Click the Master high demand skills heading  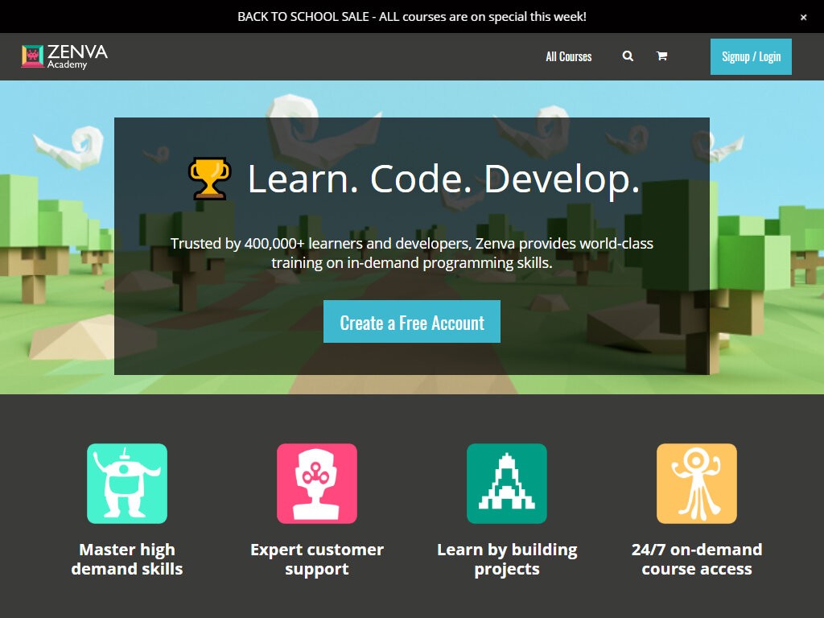tap(127, 559)
